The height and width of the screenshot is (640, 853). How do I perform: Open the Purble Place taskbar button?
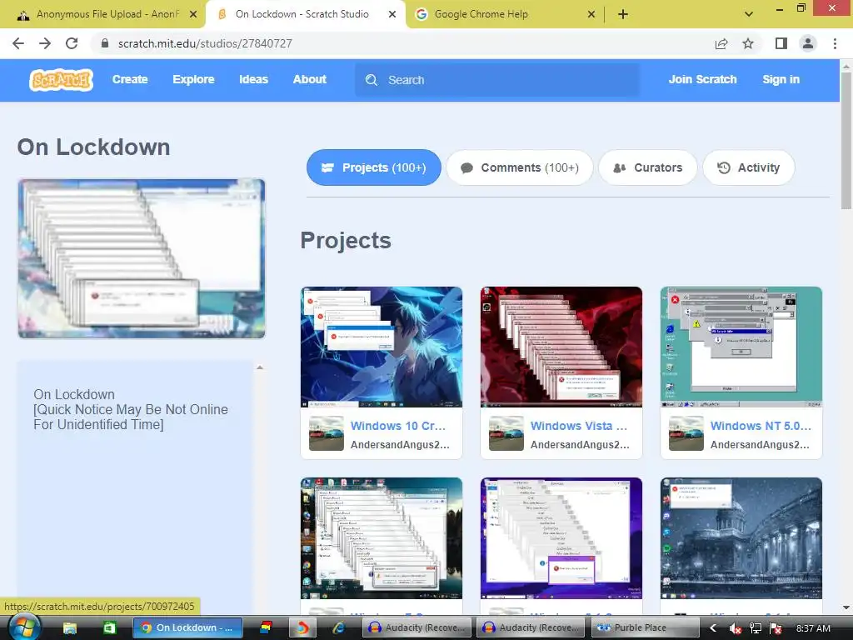coord(644,628)
